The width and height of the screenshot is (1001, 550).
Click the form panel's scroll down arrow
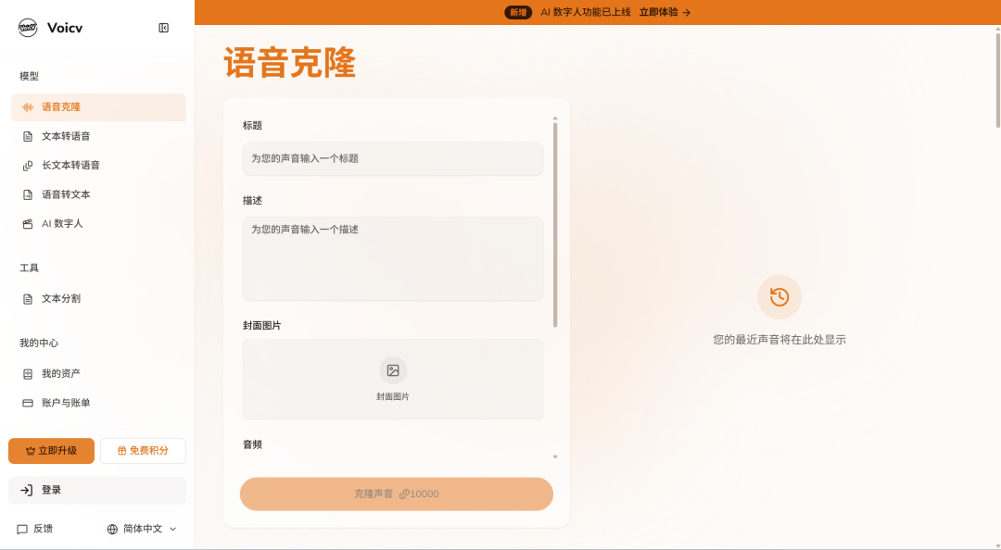pos(555,456)
